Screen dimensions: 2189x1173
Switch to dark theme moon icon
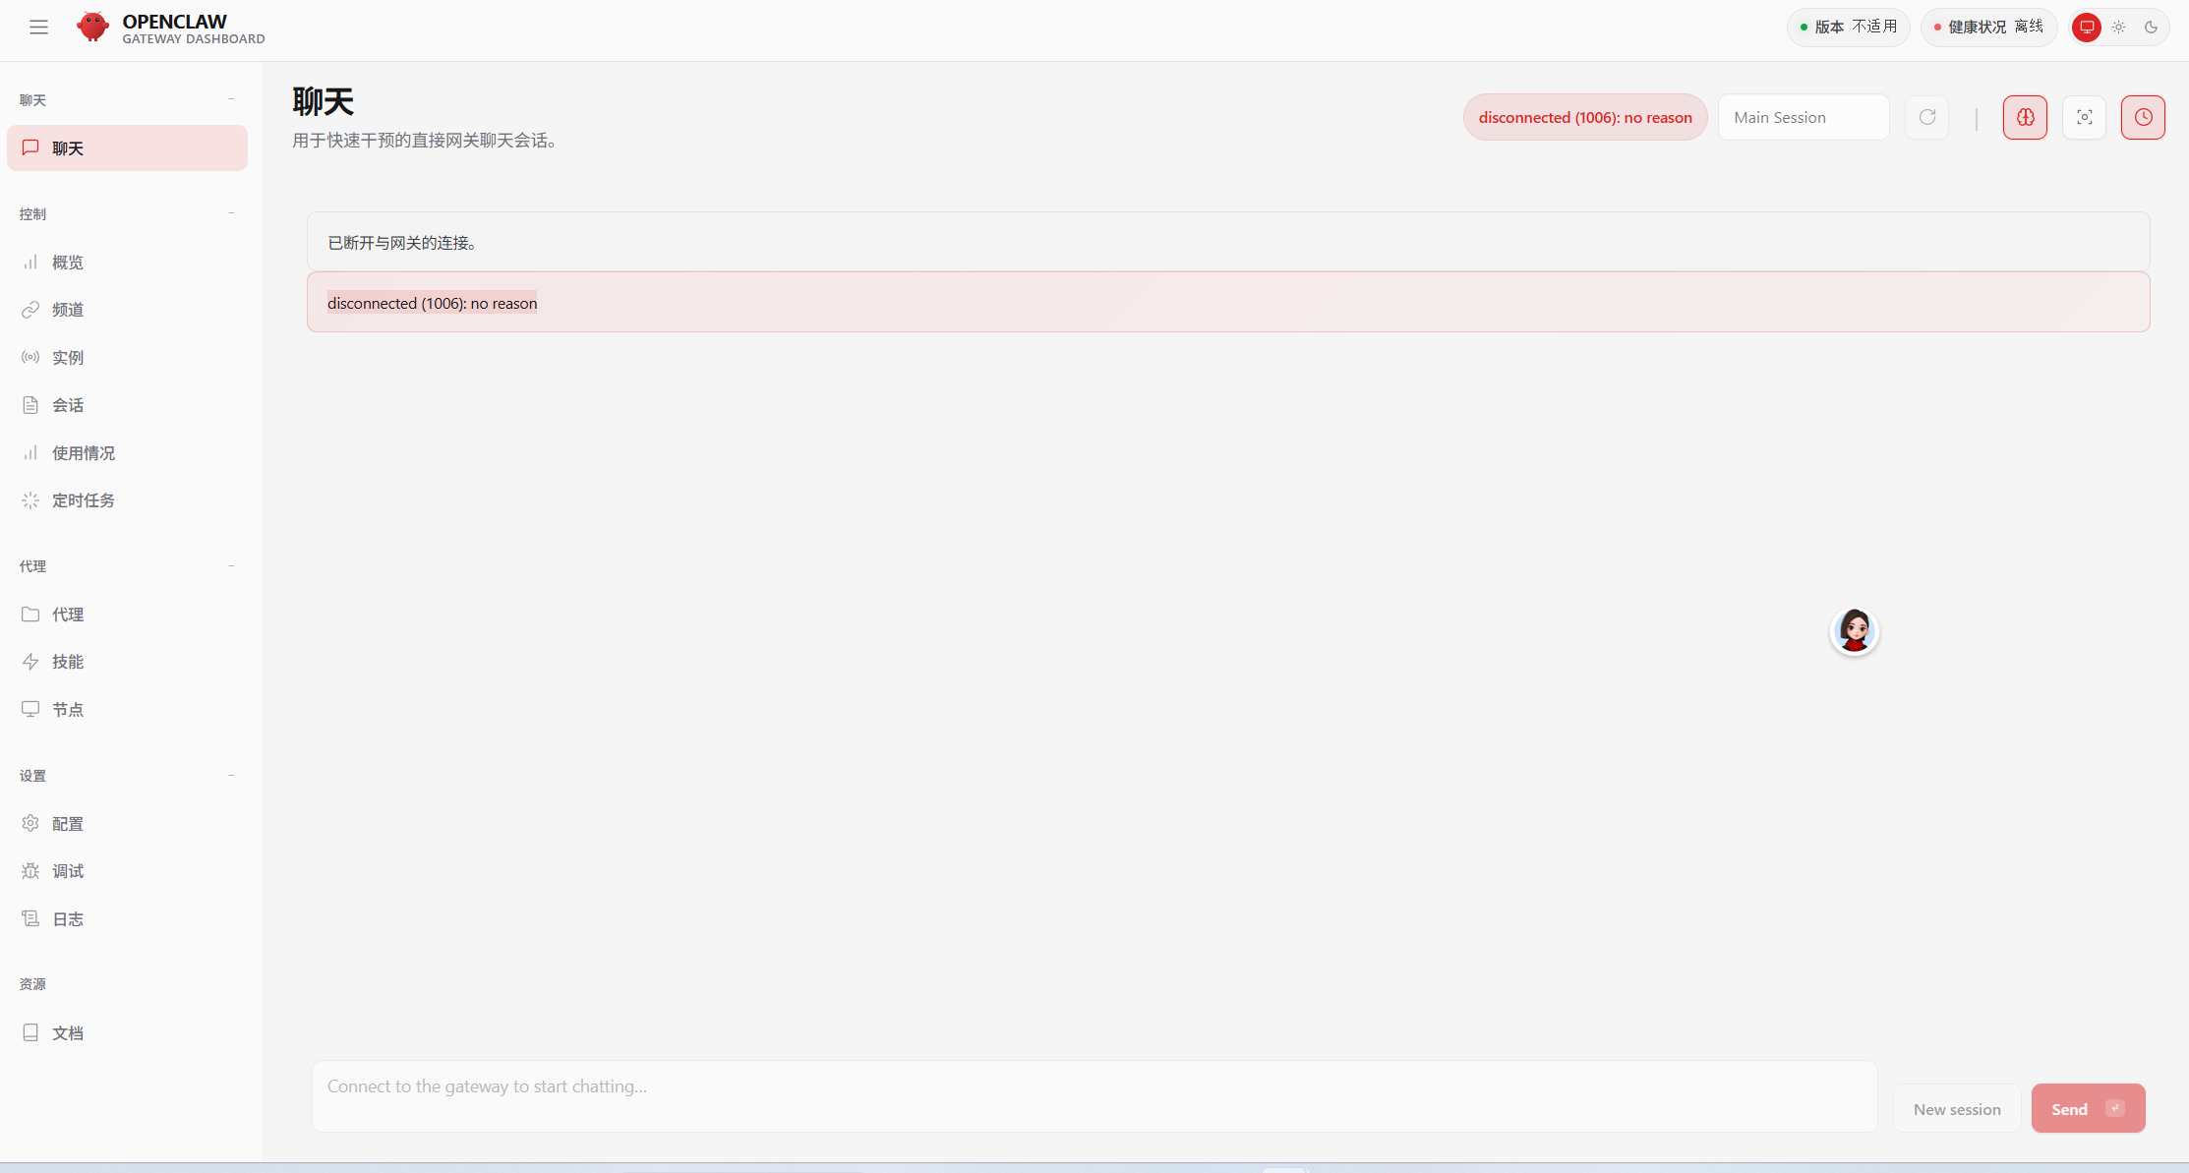coord(2151,28)
